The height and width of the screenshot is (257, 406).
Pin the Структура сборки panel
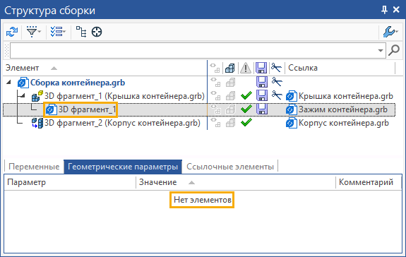click(x=385, y=10)
